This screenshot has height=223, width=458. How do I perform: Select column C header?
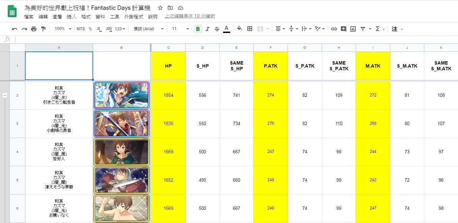coord(168,48)
